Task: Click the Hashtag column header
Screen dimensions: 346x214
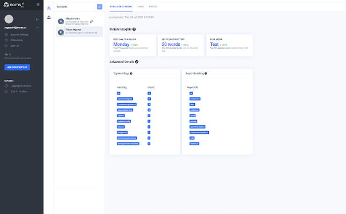Action: (122, 87)
